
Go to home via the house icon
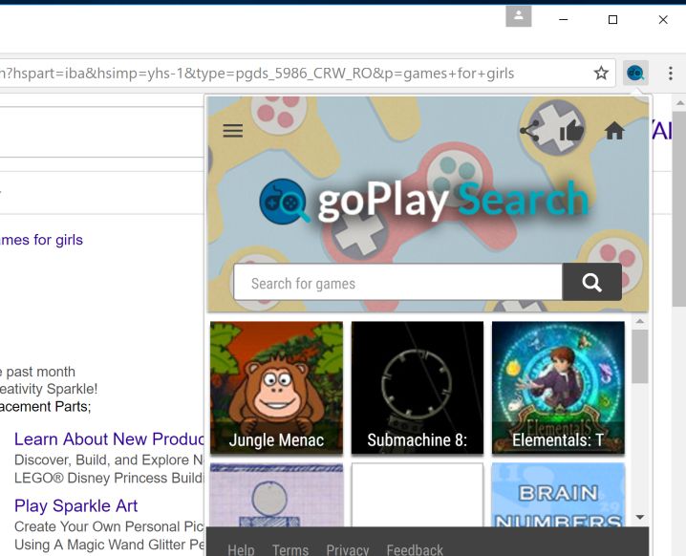614,130
